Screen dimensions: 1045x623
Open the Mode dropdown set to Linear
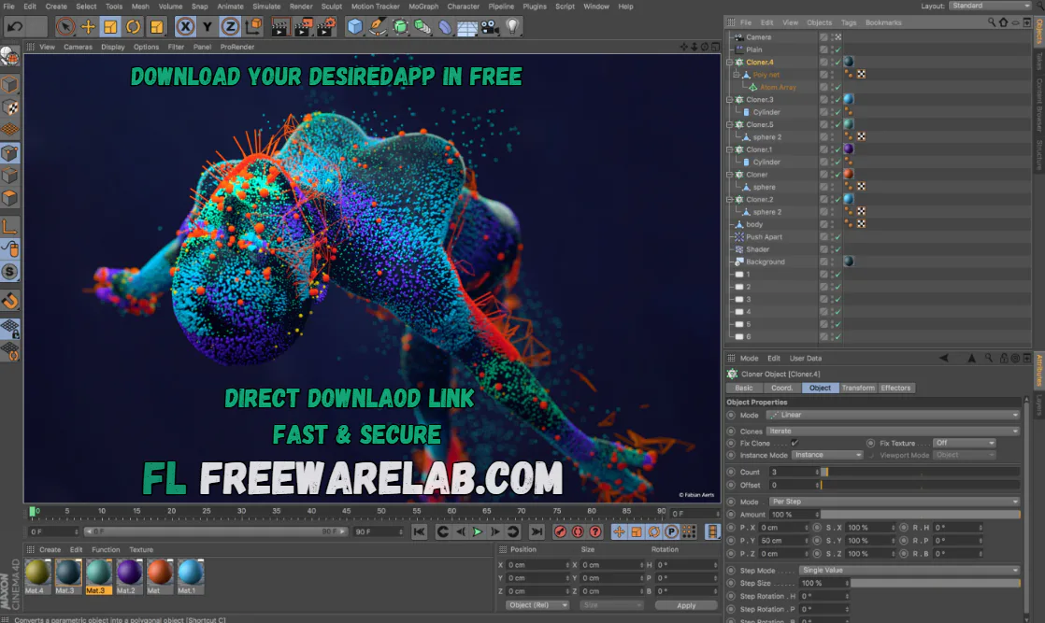(x=893, y=414)
